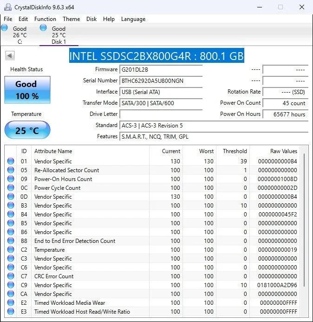Click status icon for Timed Workload Host Read/Write

tap(11, 311)
